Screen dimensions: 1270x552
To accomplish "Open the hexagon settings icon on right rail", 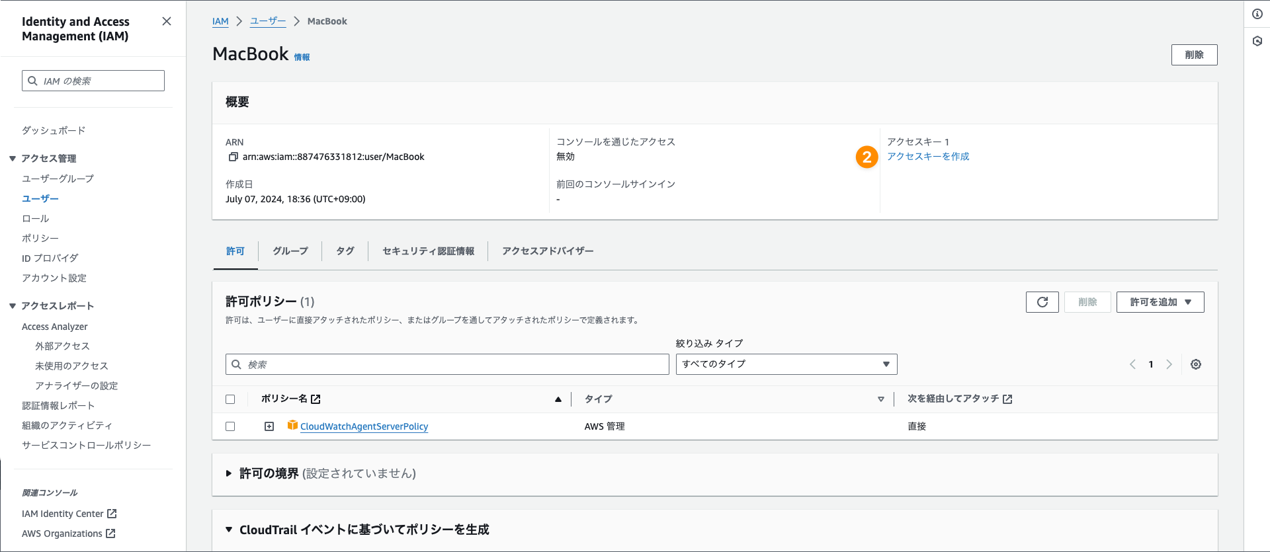I will 1257,41.
